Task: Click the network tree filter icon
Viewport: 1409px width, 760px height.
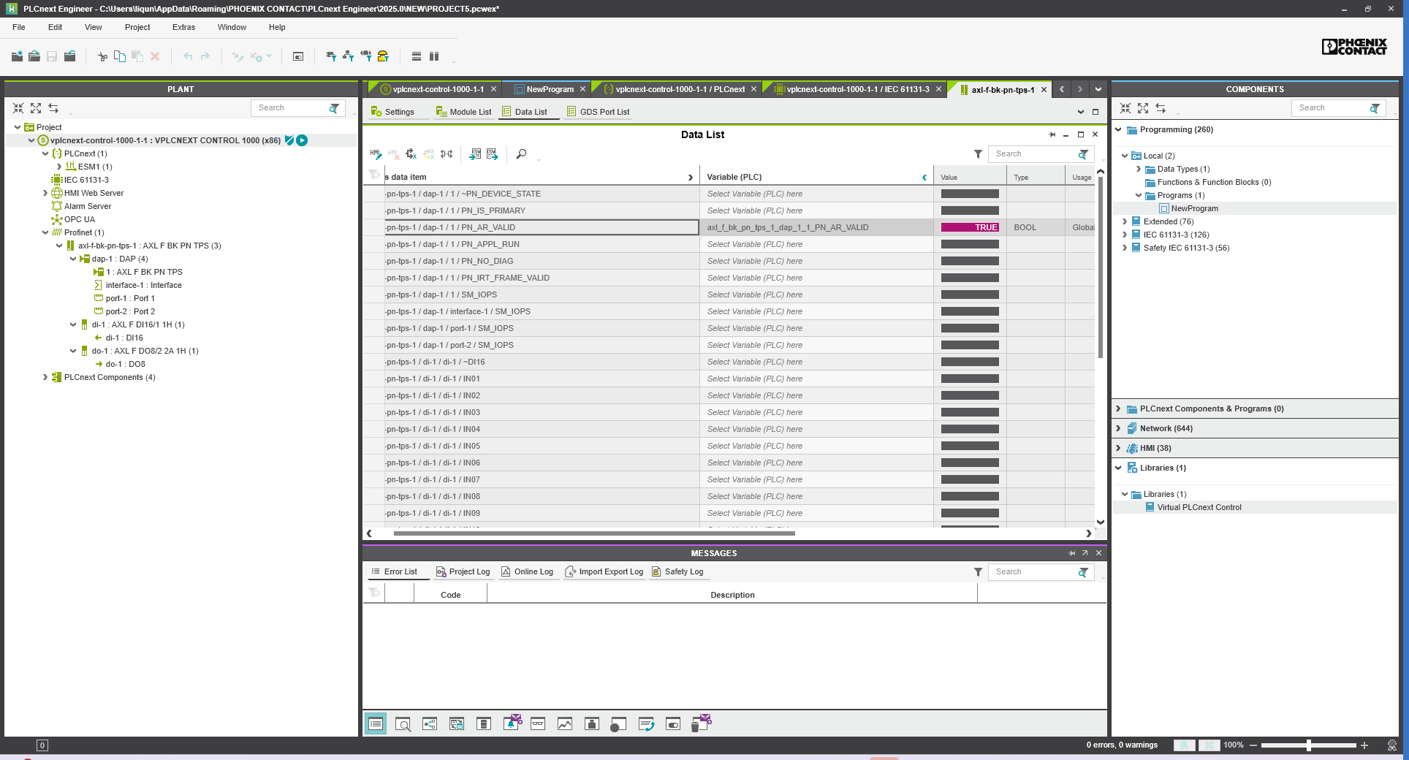Action: (349, 56)
